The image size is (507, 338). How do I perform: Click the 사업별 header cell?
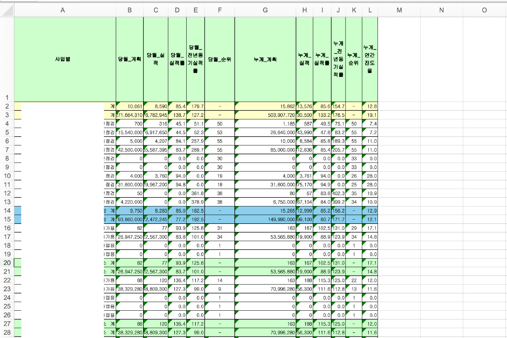coord(65,59)
